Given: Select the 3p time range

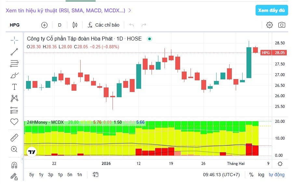Looking at the screenshot, I should 50,175.
